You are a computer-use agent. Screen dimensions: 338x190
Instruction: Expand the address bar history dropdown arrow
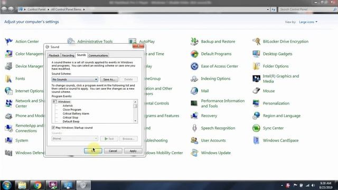click(268, 9)
